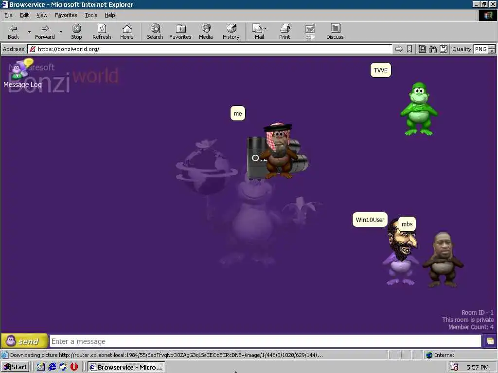
Task: Click the Forward toolbar button
Action: (45, 32)
